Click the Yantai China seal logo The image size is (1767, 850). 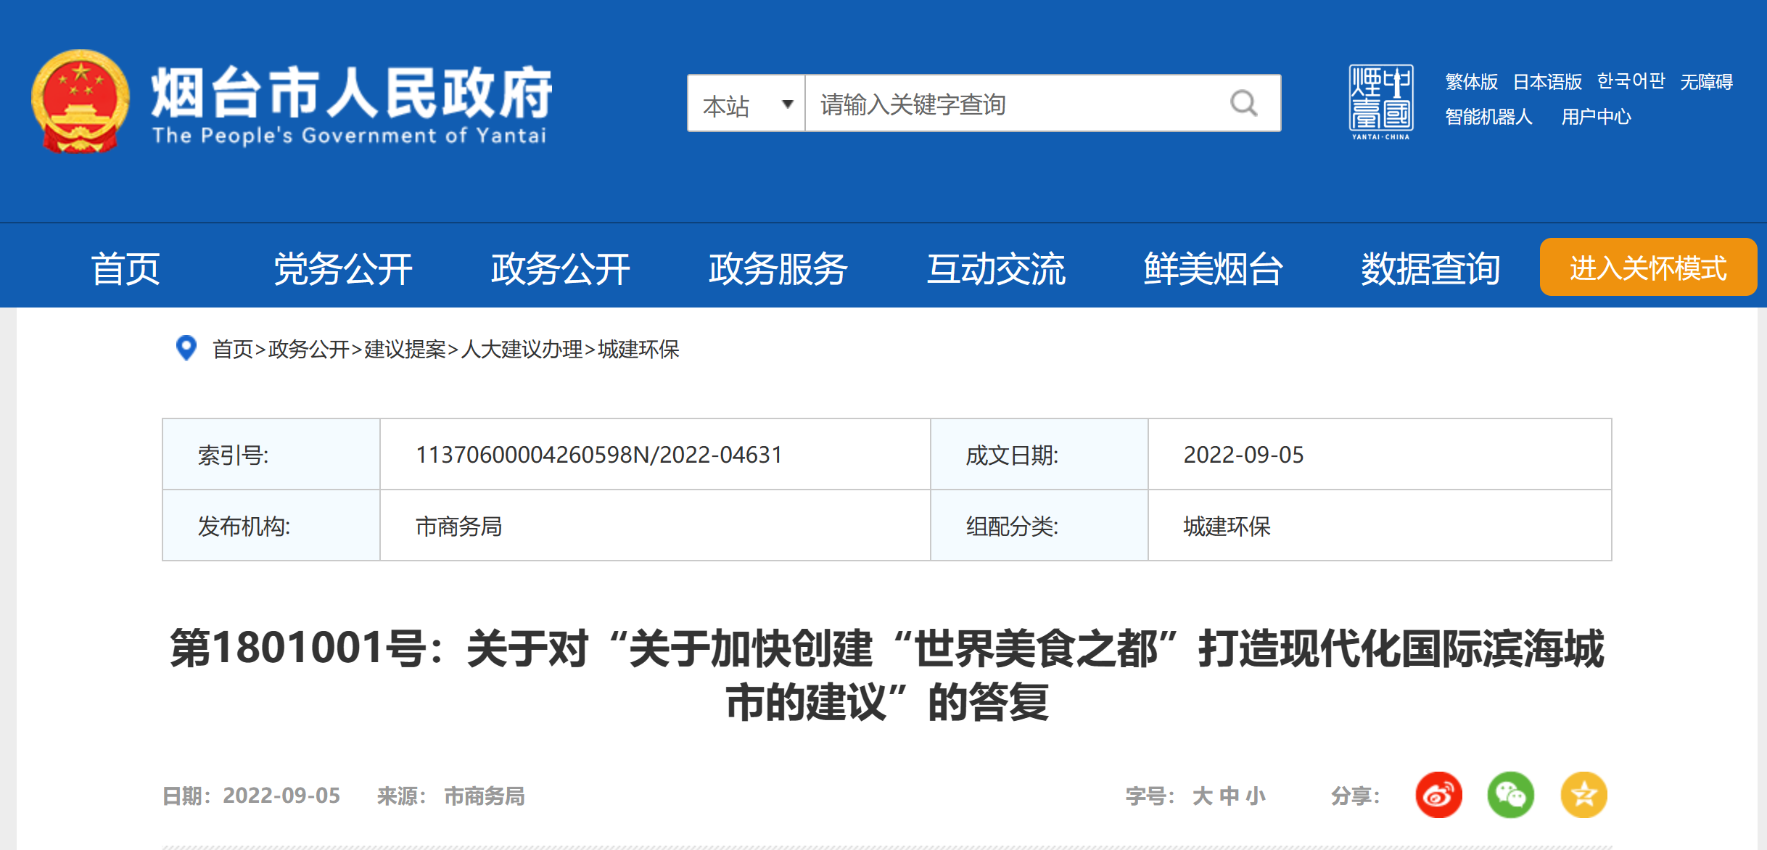tap(1380, 102)
